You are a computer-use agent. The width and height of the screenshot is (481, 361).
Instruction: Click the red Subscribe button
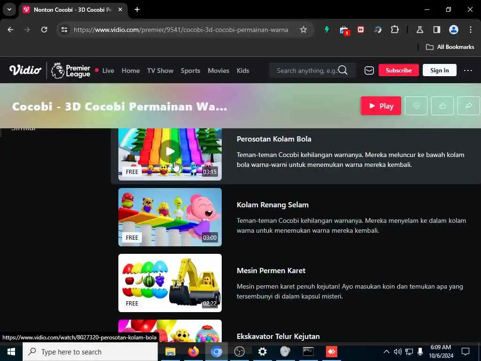pos(398,71)
